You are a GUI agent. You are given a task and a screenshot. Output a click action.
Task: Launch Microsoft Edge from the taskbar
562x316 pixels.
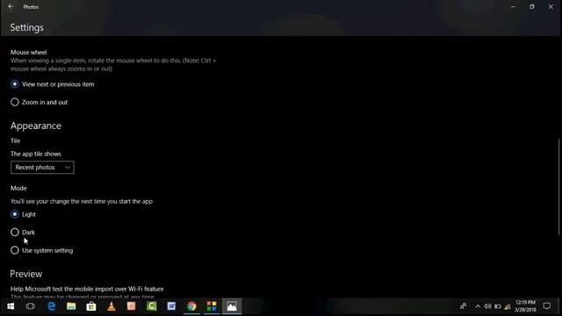click(51, 306)
